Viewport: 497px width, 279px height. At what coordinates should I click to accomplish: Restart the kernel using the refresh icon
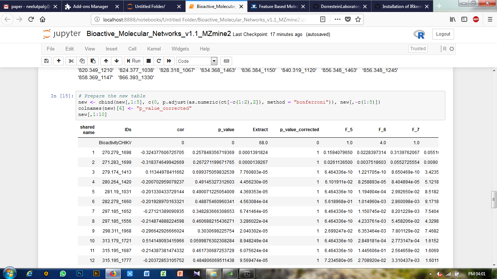(x=159, y=61)
